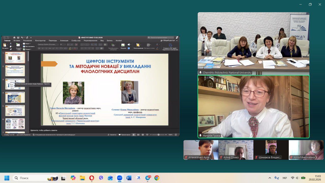The image size is (325, 183).
Task: Open the Century Gothic font name dropdown
Action: click(x=47, y=44)
